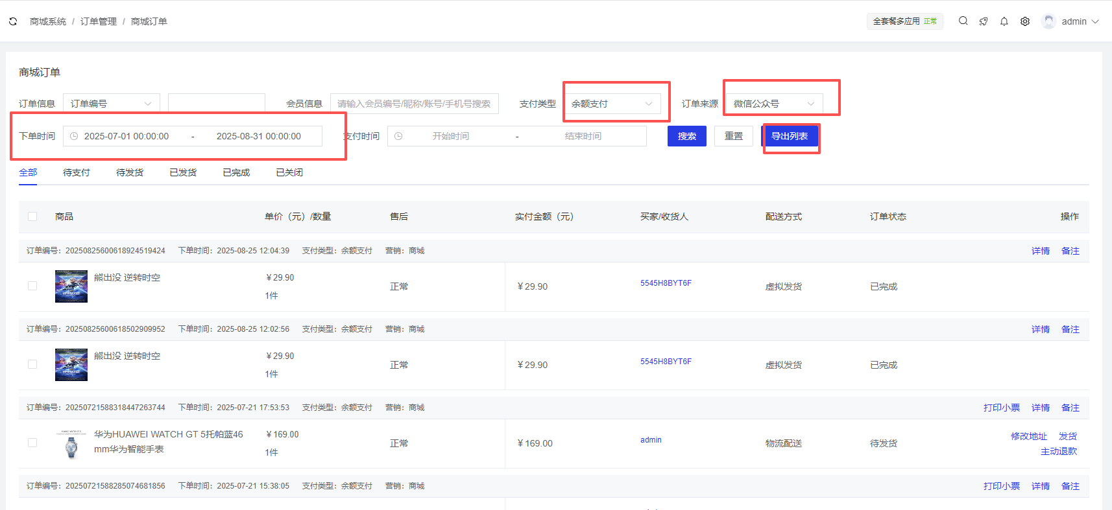The height and width of the screenshot is (510, 1112).
Task: Switch to the 待发货 tab
Action: (x=130, y=172)
